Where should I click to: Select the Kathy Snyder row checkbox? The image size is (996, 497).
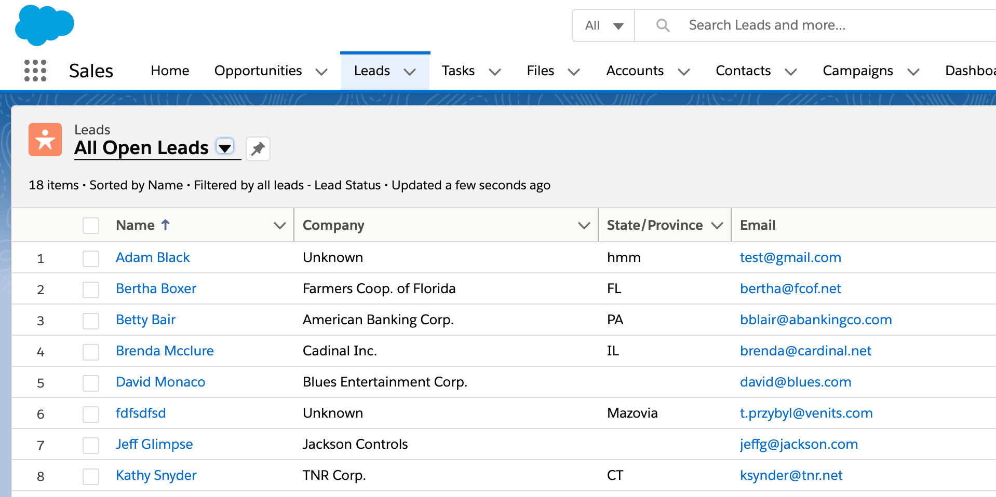[x=91, y=476]
